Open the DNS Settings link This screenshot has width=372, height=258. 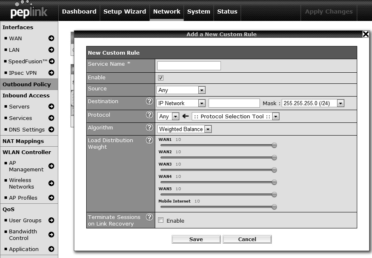(27, 129)
